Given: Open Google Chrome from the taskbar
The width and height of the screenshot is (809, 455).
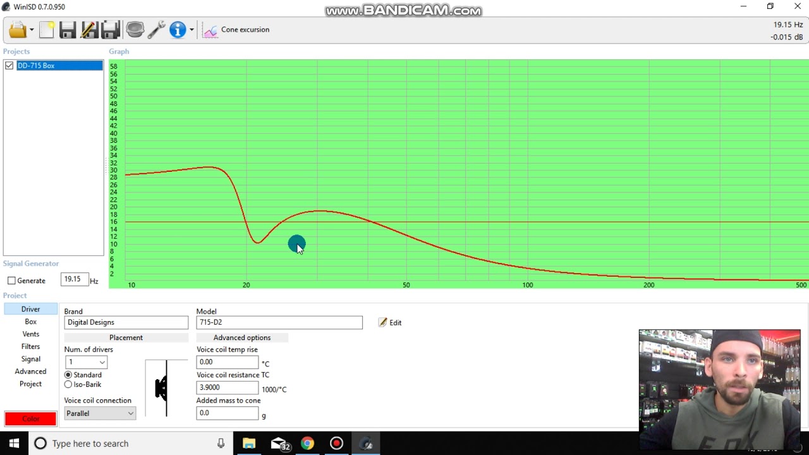Looking at the screenshot, I should [x=307, y=444].
